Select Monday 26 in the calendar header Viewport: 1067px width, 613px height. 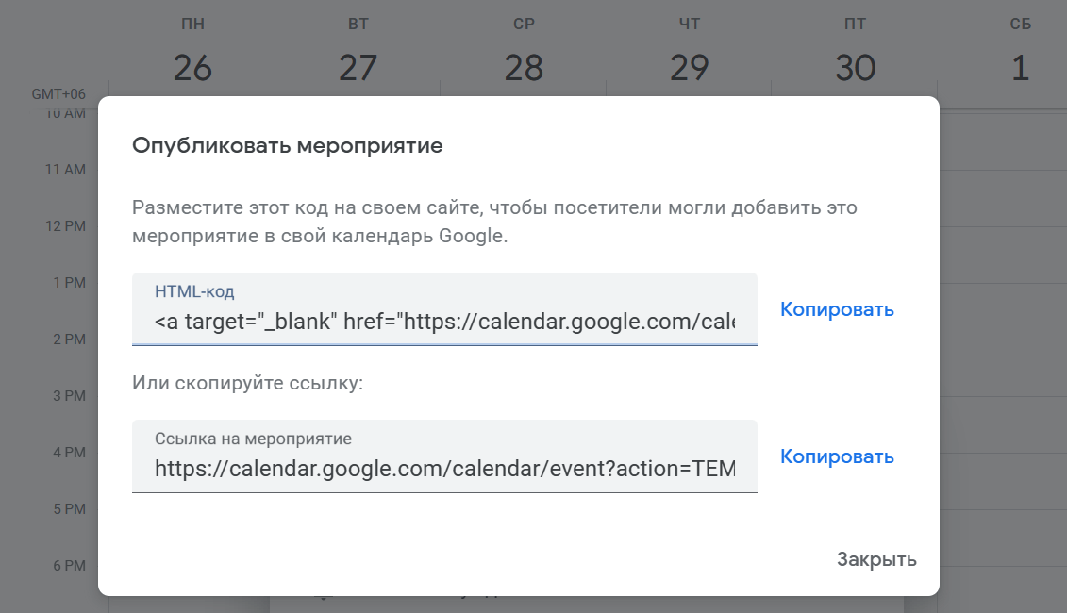[192, 67]
